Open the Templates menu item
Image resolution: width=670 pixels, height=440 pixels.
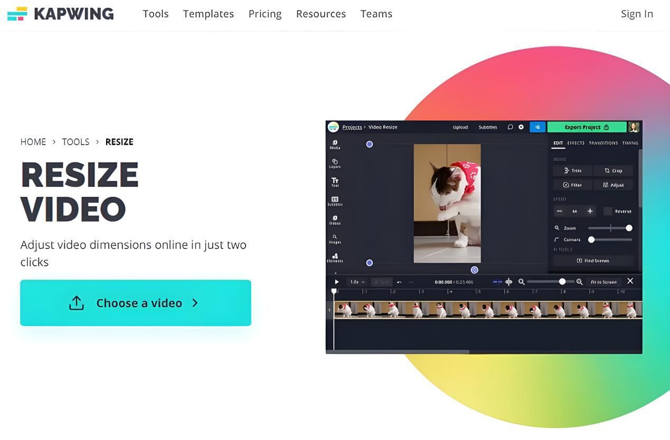pos(209,14)
